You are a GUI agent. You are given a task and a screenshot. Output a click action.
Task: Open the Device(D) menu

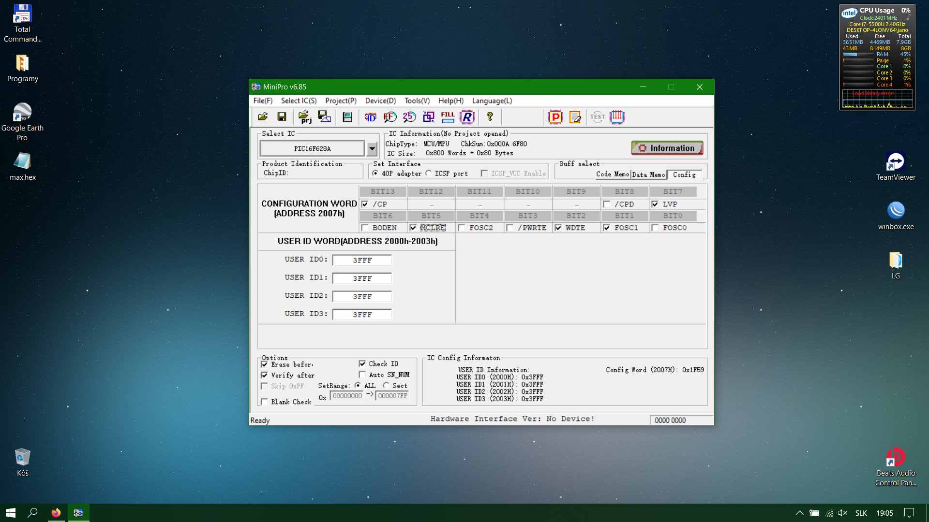pyautogui.click(x=380, y=101)
